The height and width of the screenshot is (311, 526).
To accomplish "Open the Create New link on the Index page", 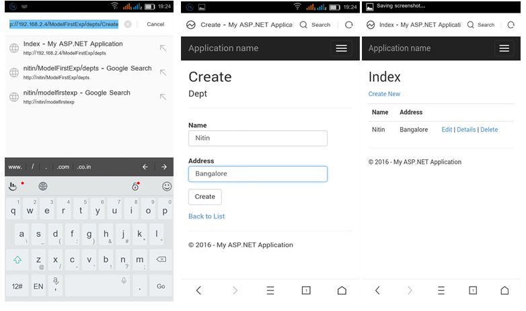I will coord(384,94).
